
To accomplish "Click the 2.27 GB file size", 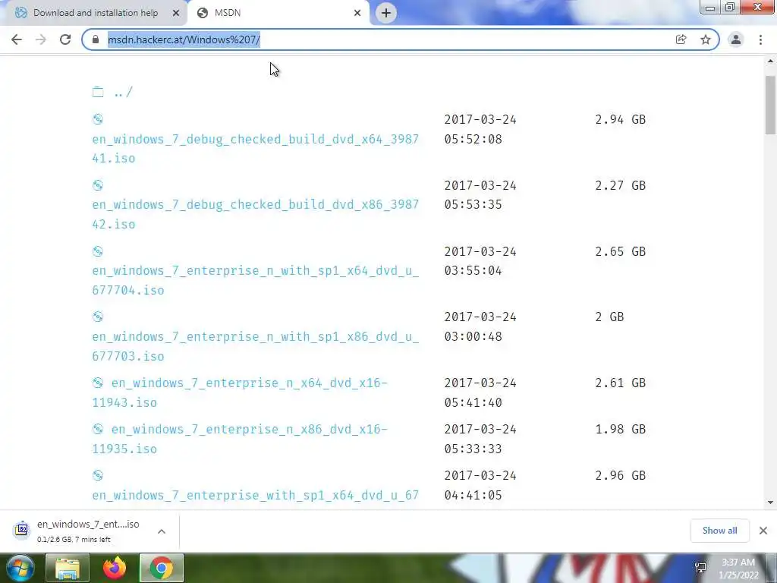I will (x=621, y=185).
